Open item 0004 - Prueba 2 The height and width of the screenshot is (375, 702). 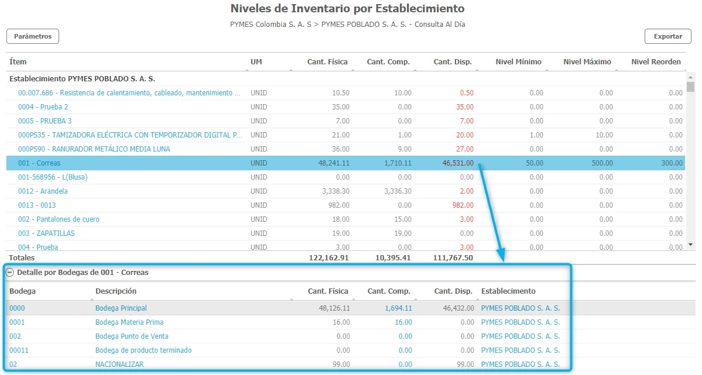pyautogui.click(x=43, y=107)
